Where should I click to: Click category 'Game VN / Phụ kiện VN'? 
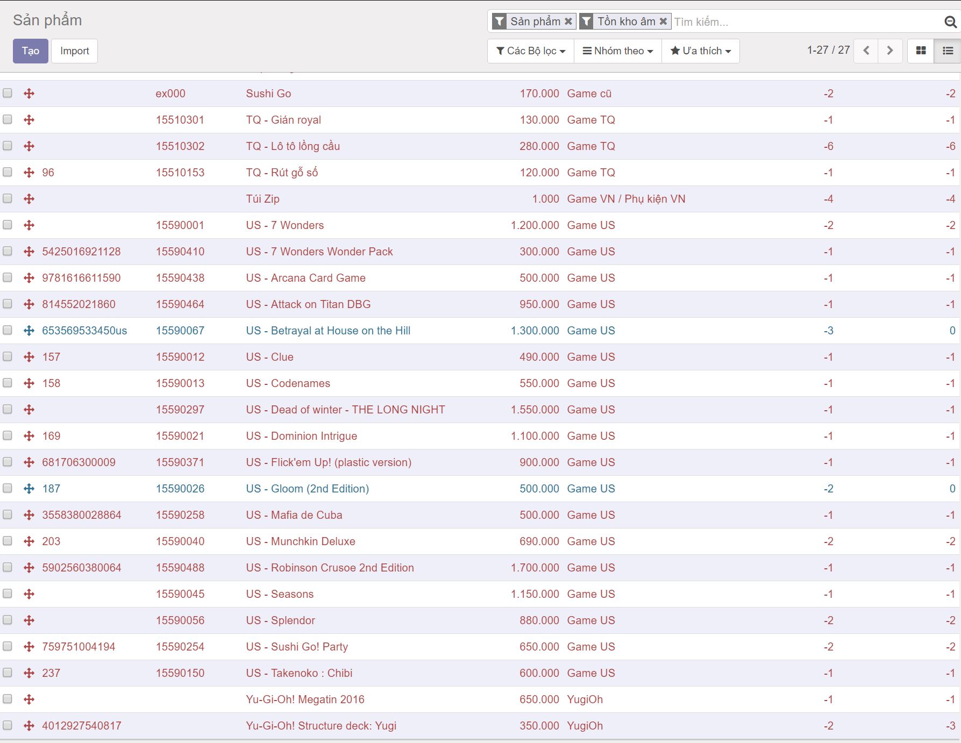[627, 199]
